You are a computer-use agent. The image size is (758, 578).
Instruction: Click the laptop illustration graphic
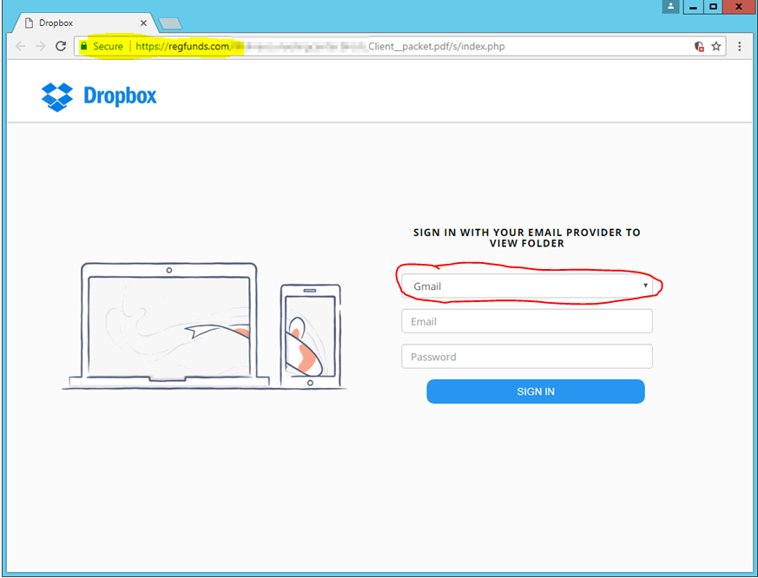click(169, 325)
